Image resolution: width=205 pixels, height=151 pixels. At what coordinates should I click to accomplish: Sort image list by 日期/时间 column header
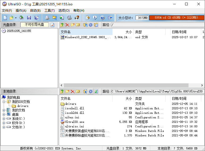[185, 32]
